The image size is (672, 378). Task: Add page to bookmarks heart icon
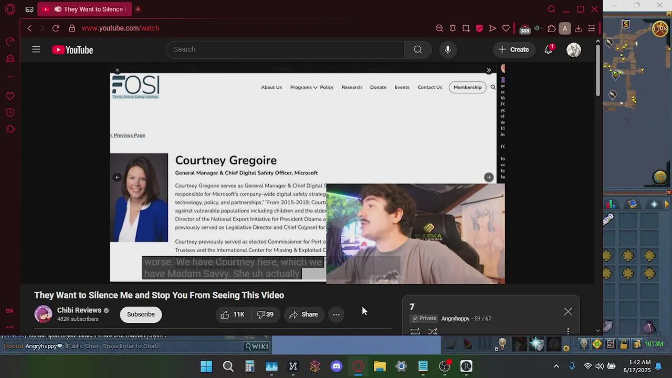point(506,28)
